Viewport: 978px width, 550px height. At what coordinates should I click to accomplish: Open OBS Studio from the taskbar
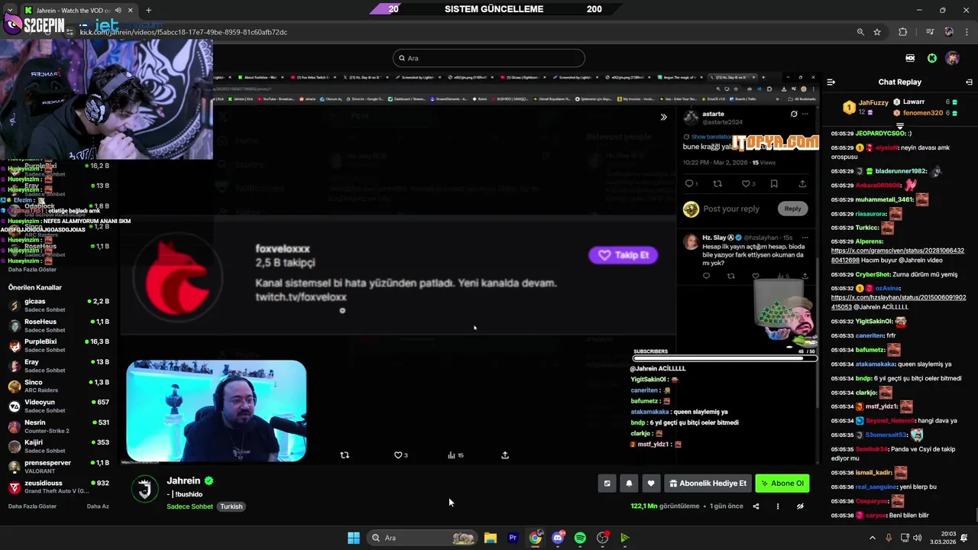coord(602,538)
